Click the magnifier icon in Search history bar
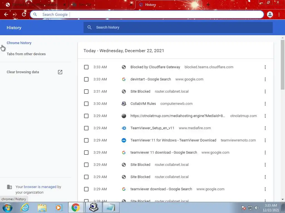 (x=89, y=27)
